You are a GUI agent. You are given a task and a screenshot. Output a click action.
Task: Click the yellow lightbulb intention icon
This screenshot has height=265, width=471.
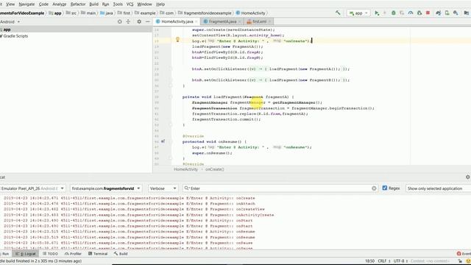pos(177,39)
